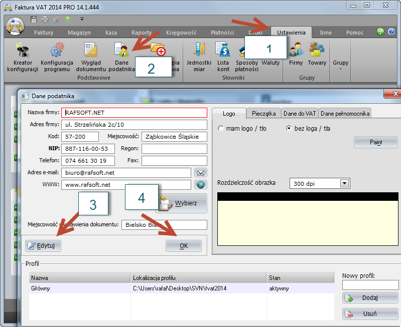Click the Telefon field
401x327 pixels.
click(x=88, y=161)
